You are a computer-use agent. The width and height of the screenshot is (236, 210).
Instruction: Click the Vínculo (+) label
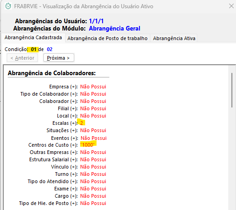coord(64,167)
